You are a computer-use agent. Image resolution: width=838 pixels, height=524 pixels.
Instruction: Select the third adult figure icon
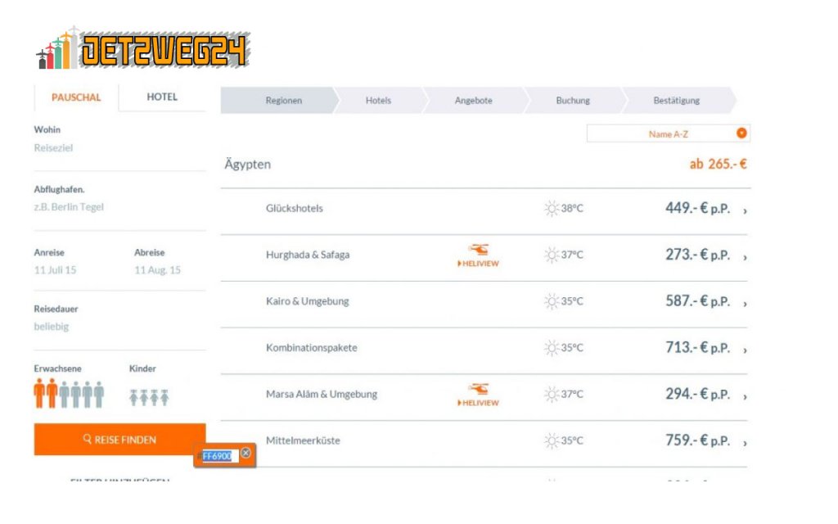[64, 395]
